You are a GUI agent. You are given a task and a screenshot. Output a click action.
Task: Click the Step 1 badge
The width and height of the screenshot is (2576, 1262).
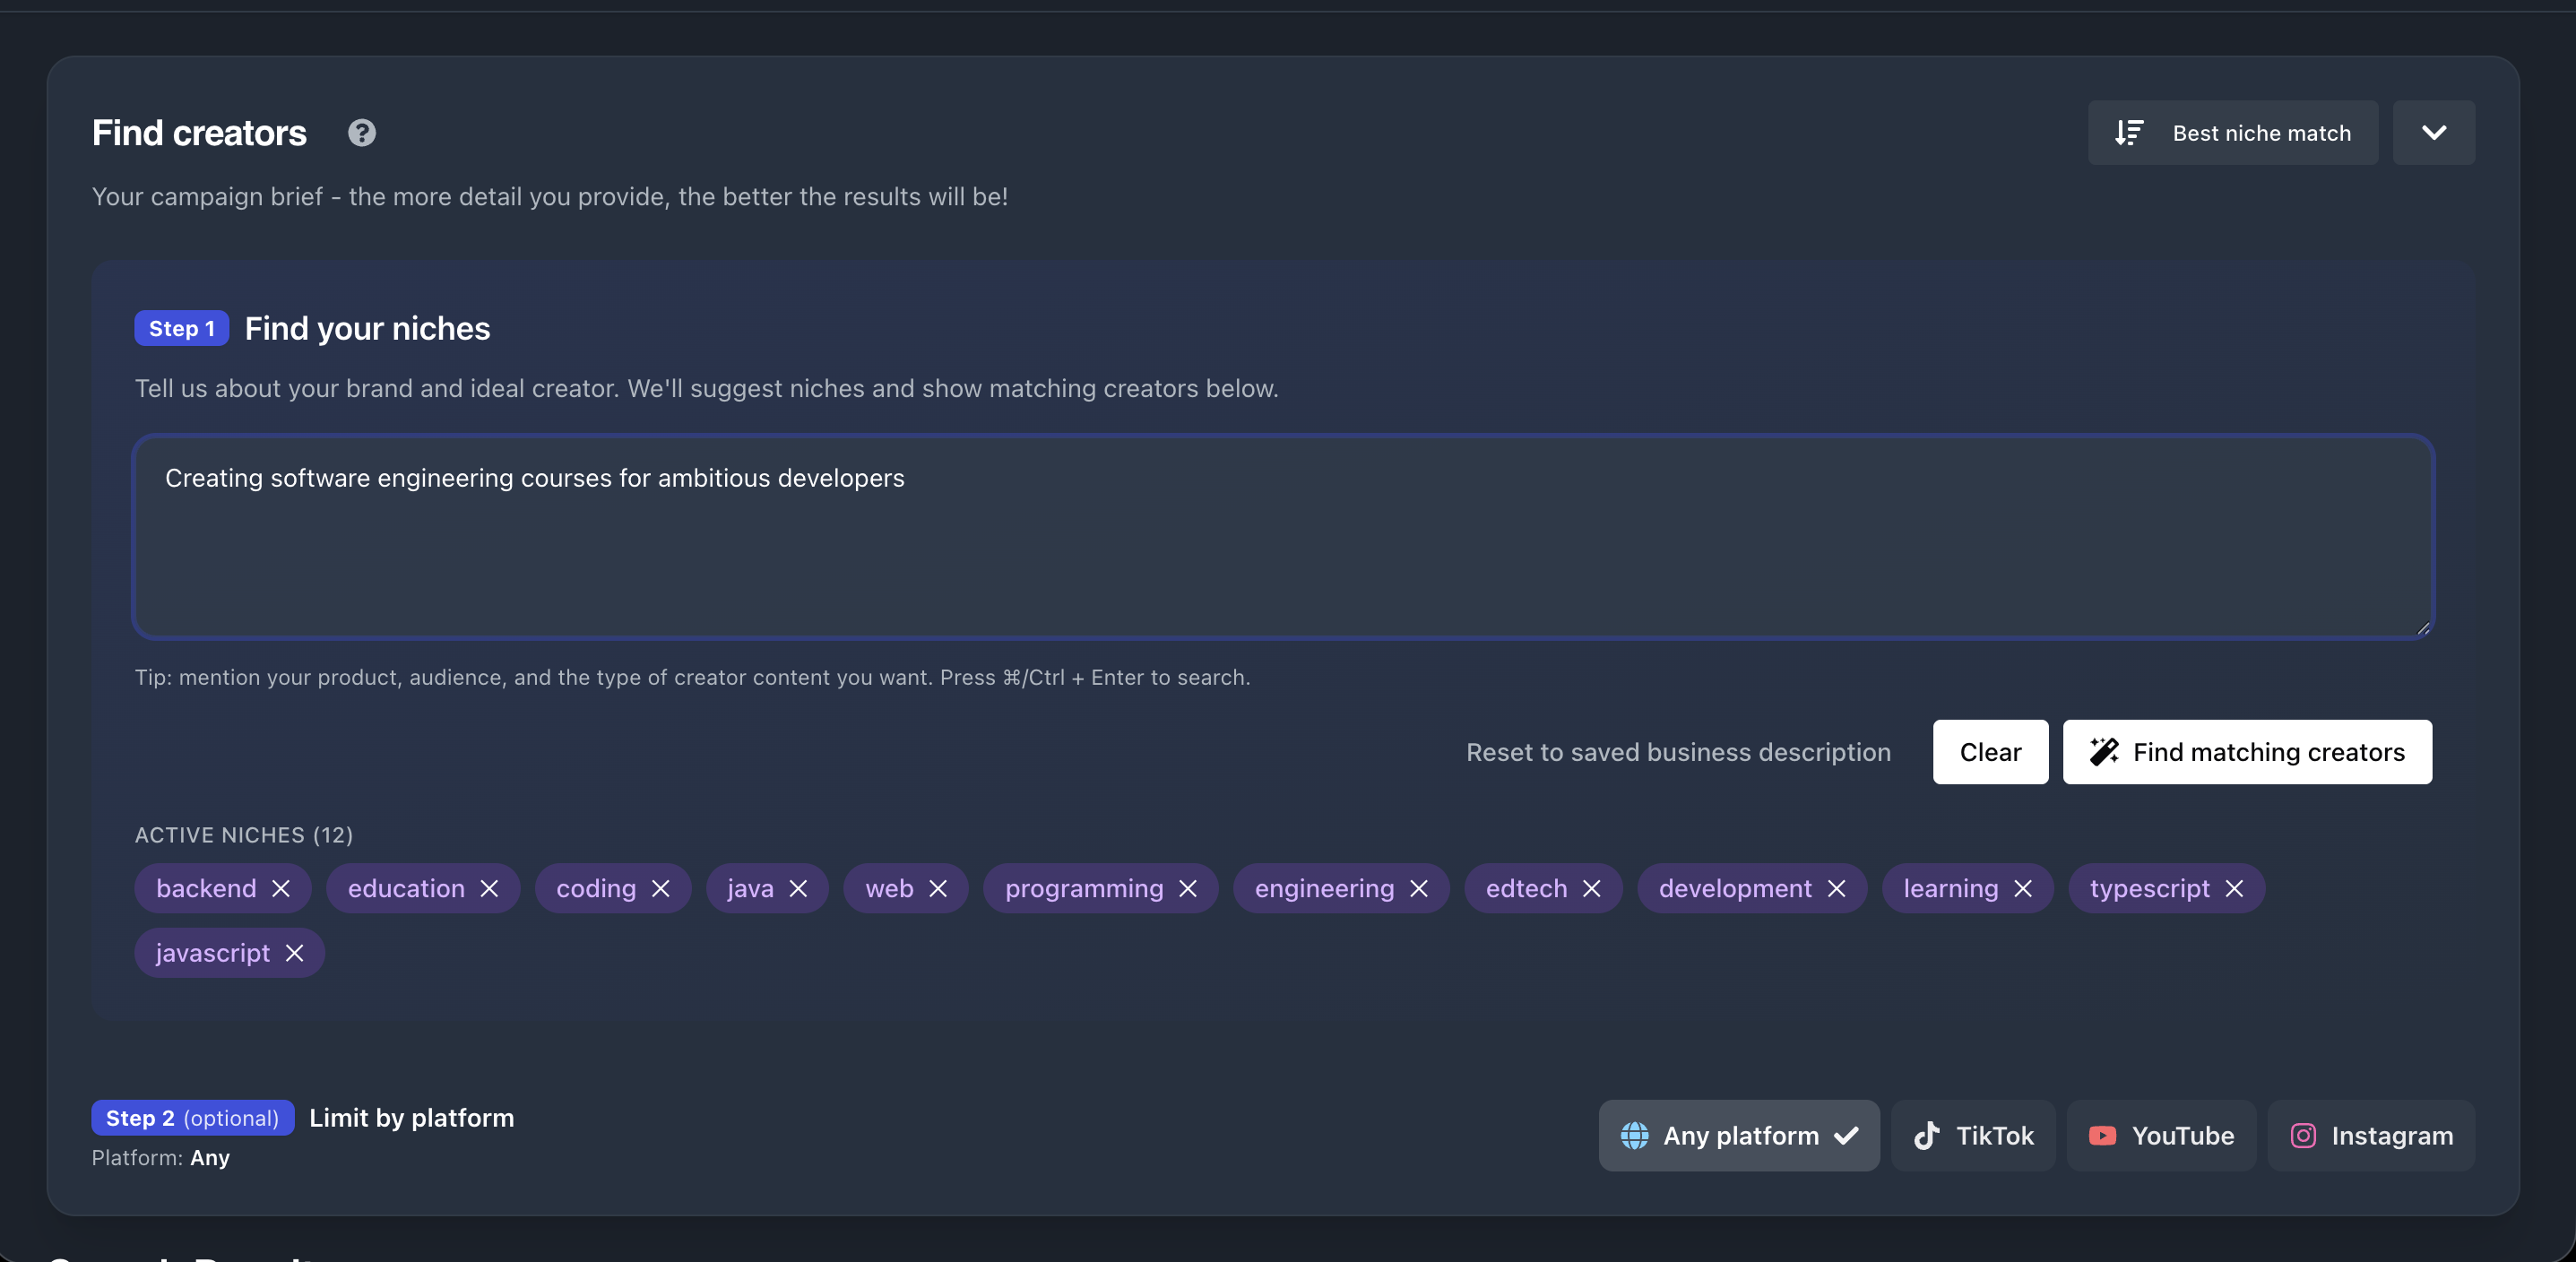[182, 328]
